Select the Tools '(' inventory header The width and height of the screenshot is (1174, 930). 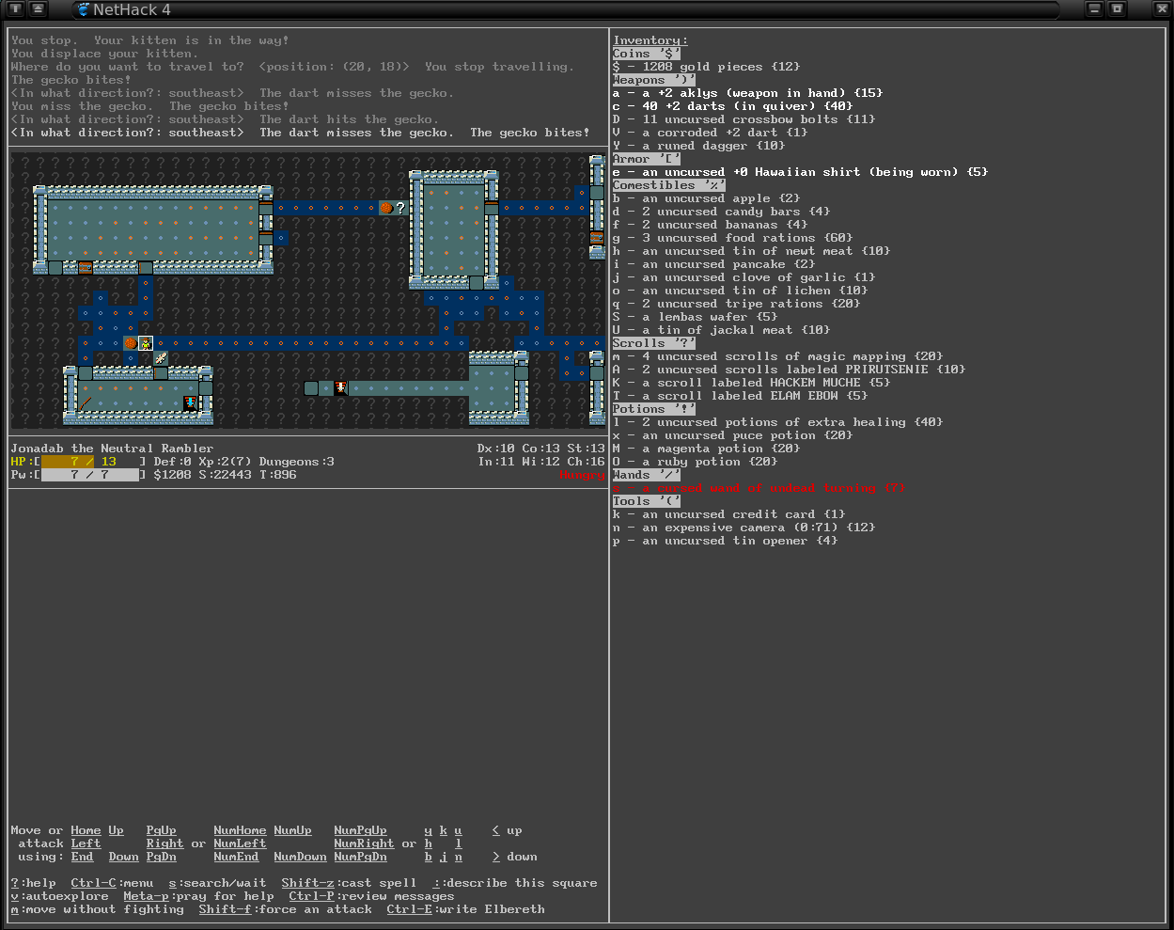646,501
